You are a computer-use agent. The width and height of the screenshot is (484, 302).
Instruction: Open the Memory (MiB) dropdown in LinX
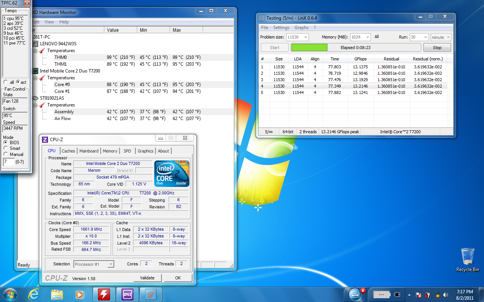pos(368,37)
